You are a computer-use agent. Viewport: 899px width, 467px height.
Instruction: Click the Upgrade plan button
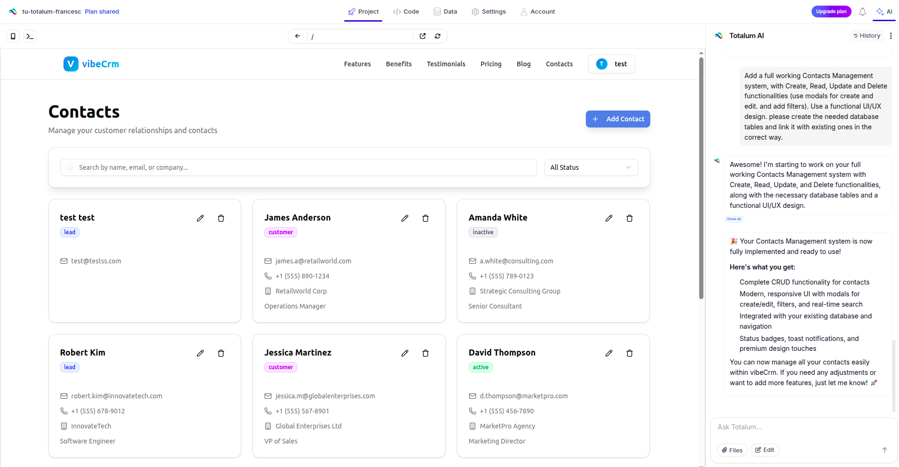click(831, 12)
